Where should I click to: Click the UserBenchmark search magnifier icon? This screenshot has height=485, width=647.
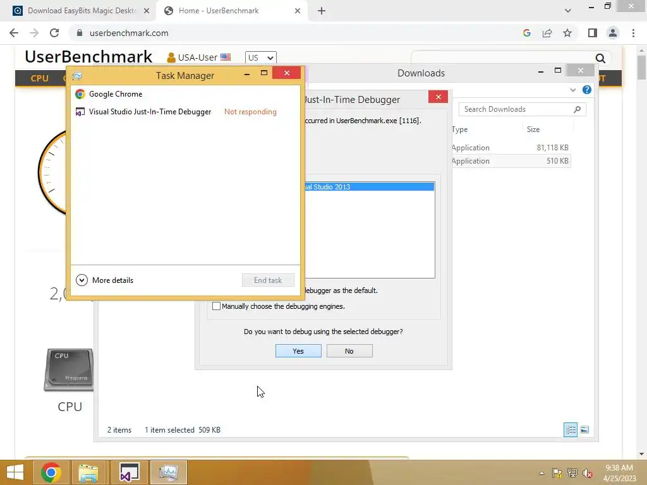coord(600,58)
